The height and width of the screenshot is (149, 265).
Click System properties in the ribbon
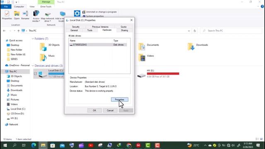pos(93,16)
